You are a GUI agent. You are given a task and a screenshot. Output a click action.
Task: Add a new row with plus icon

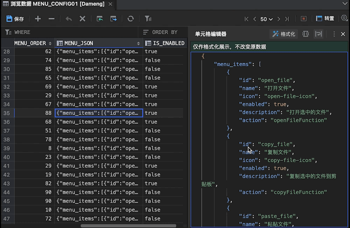coord(38,19)
